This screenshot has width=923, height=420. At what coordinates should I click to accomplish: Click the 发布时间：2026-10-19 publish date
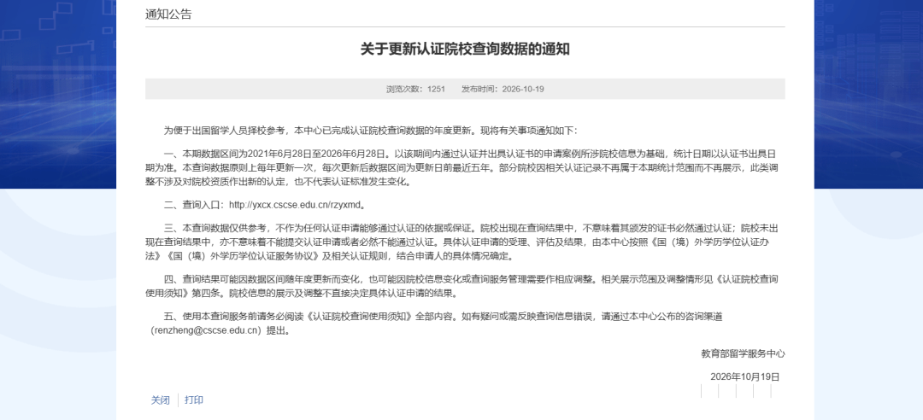[x=503, y=89]
